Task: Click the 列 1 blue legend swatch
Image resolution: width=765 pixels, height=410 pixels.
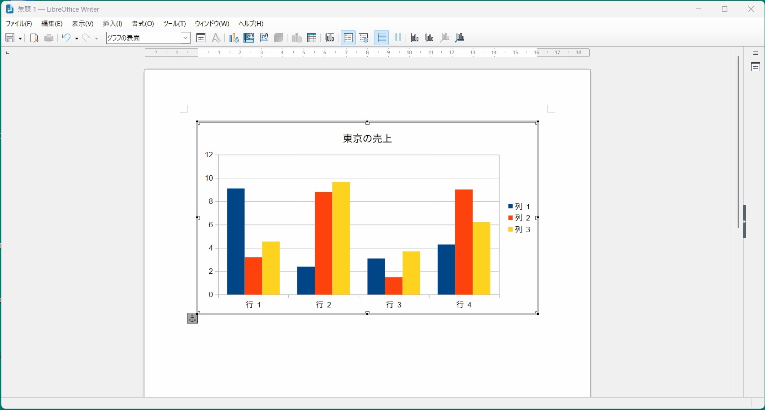Action: (510, 207)
